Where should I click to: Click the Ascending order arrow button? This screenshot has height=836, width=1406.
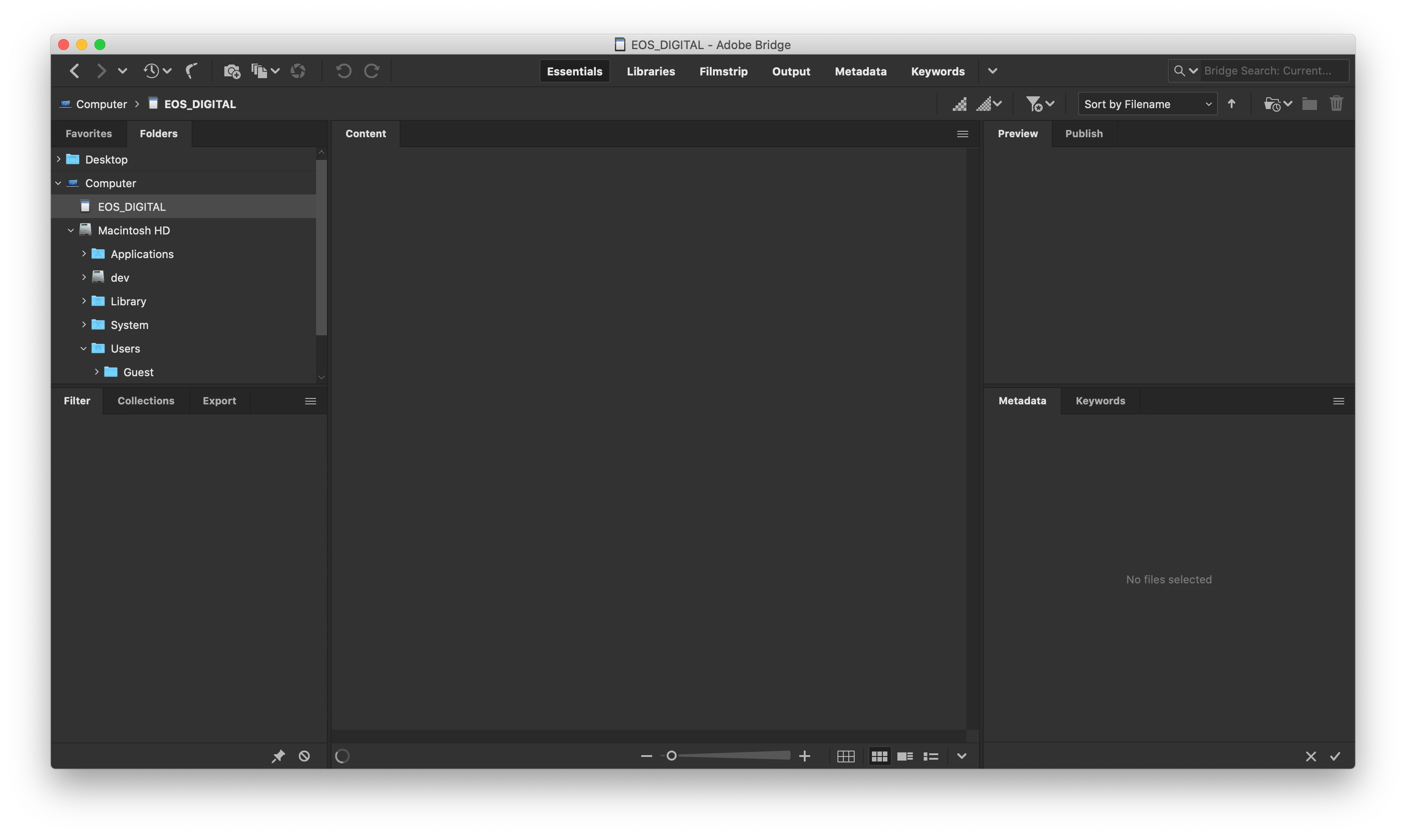coord(1232,104)
